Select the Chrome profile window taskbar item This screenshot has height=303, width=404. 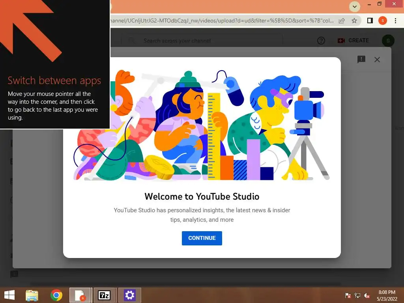tap(80, 295)
